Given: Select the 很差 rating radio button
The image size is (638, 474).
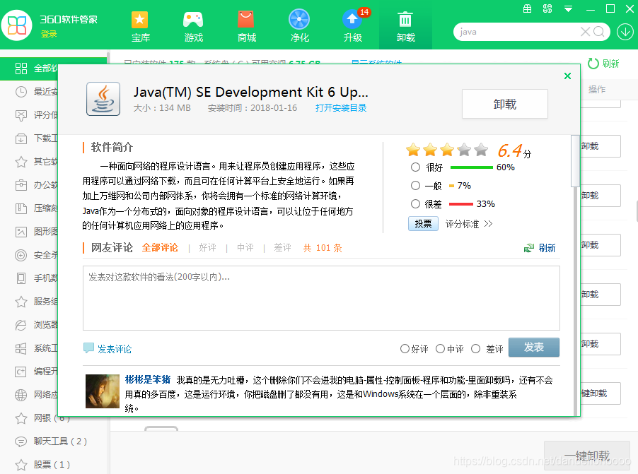Looking at the screenshot, I should coord(415,203).
